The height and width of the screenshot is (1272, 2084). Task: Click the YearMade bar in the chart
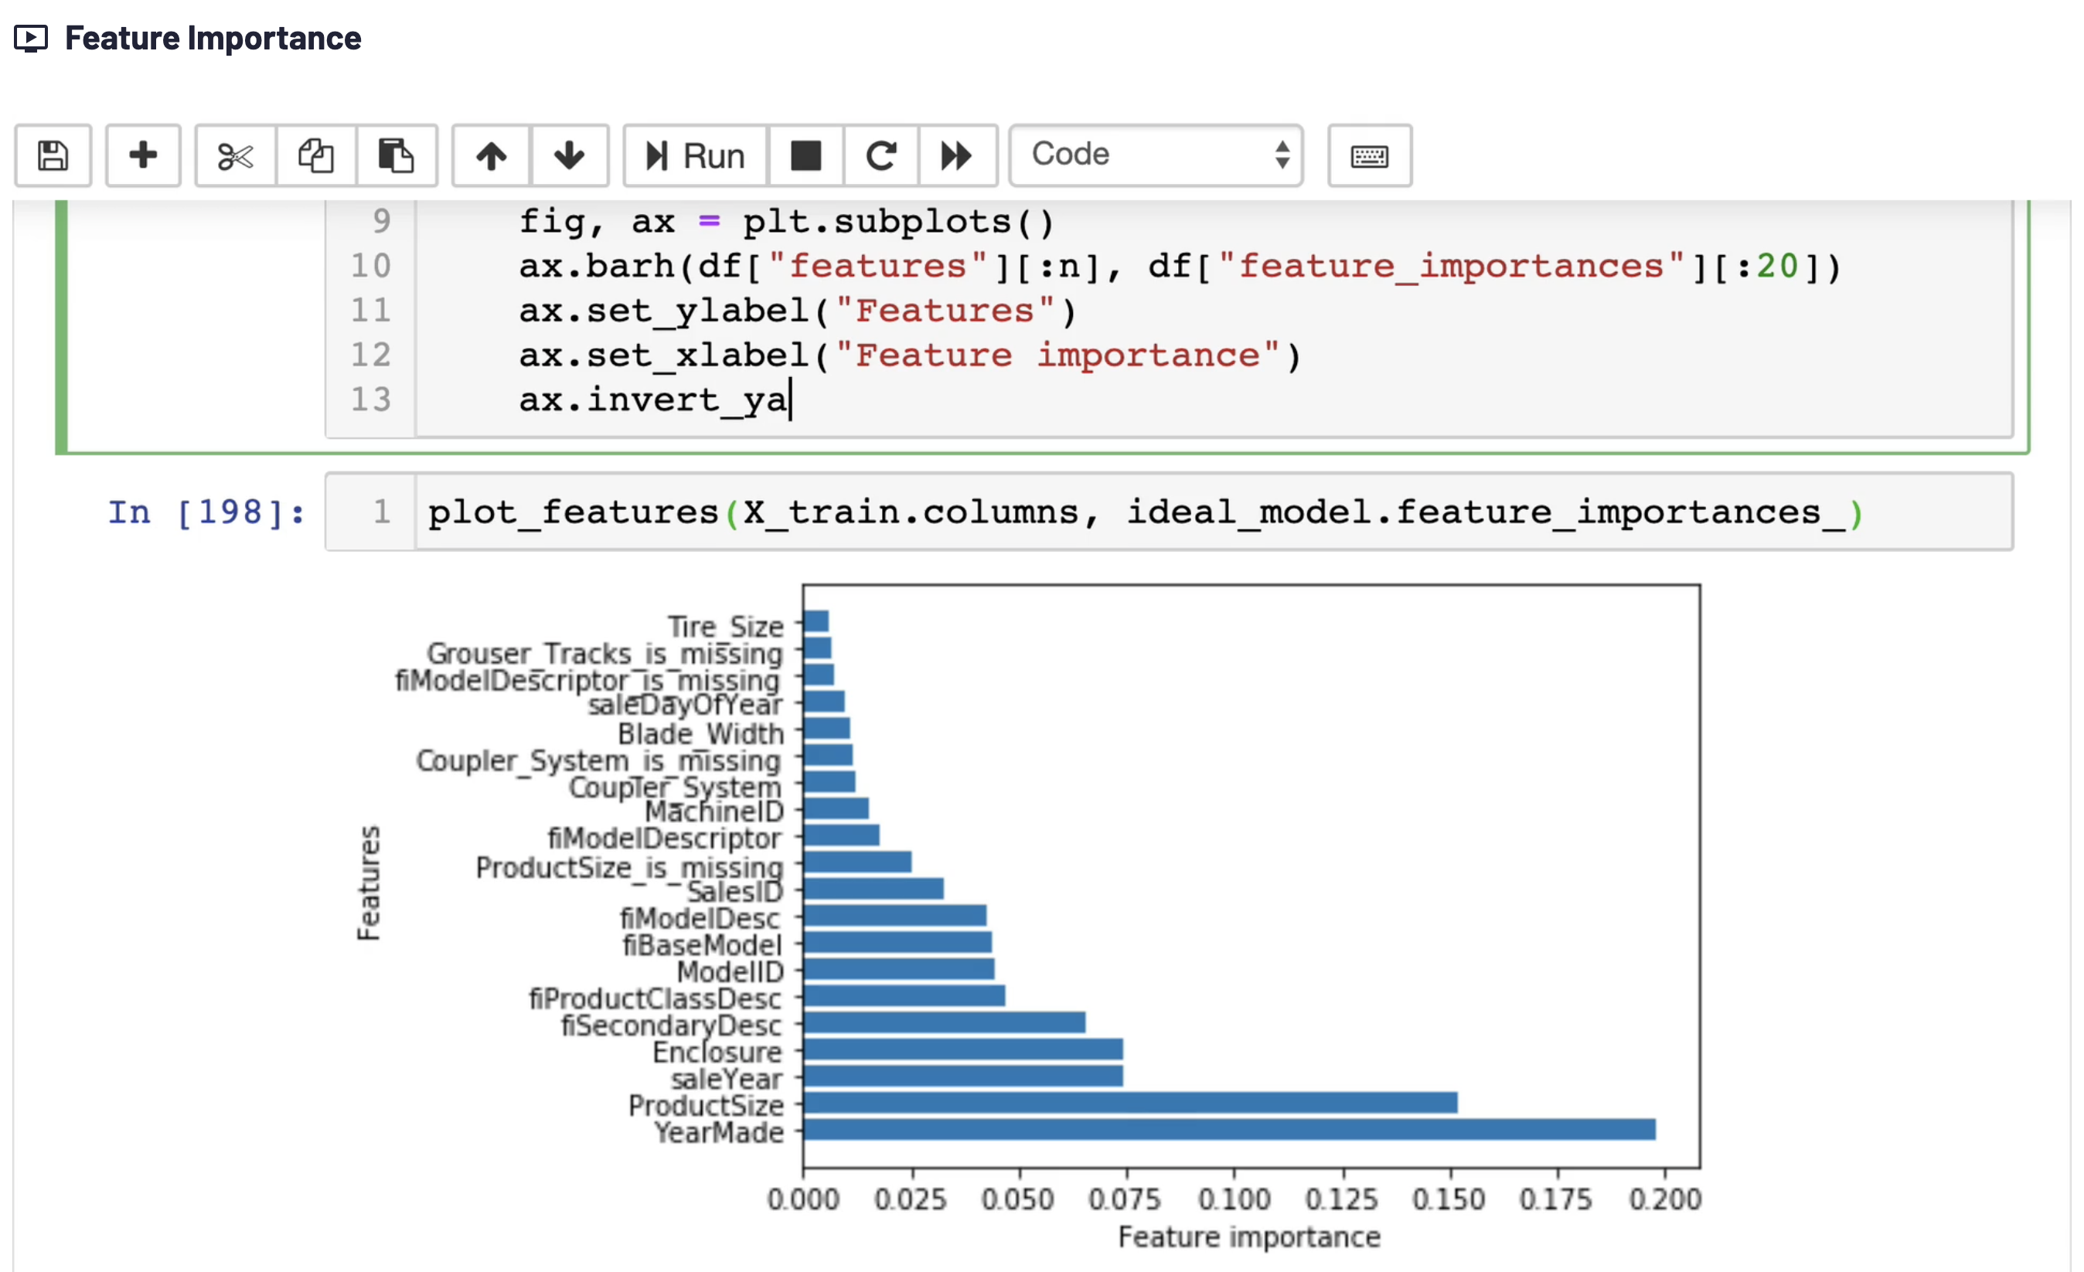click(1184, 1131)
